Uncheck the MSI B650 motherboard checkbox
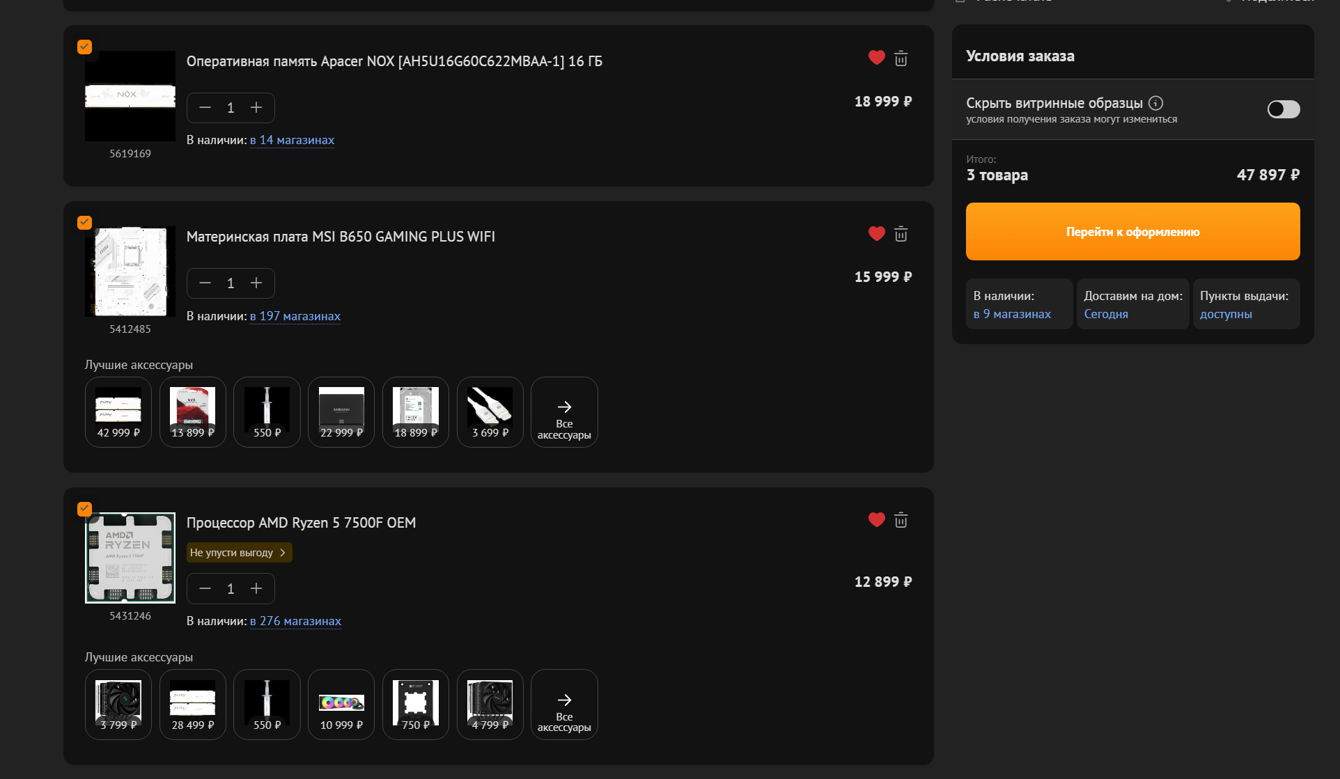 [x=84, y=222]
